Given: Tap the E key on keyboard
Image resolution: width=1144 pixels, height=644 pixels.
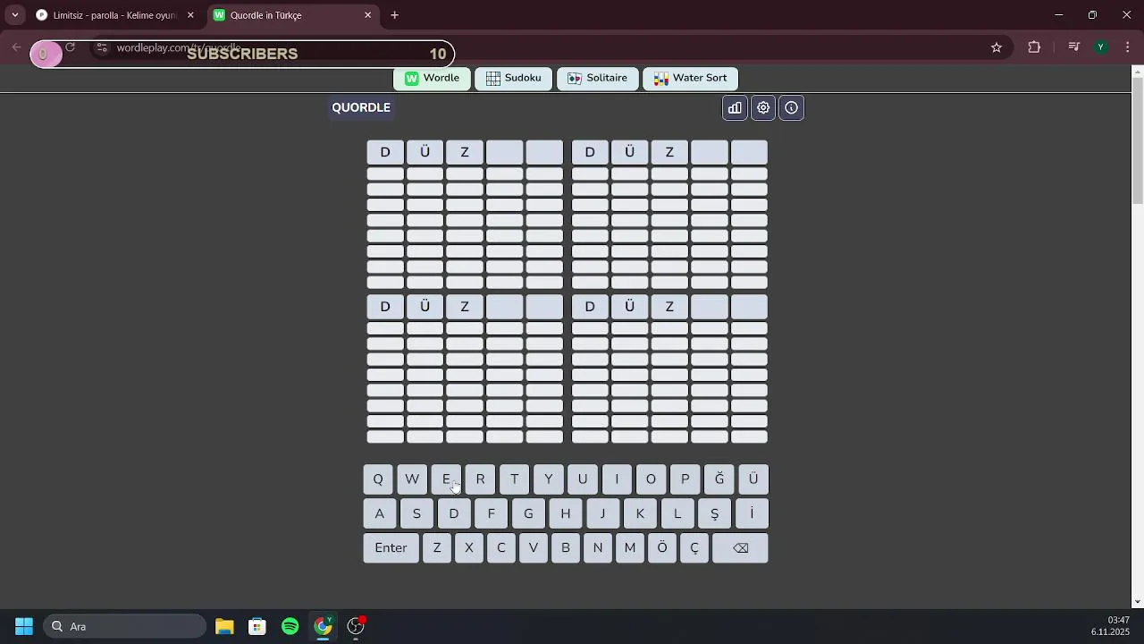Looking at the screenshot, I should [446, 479].
